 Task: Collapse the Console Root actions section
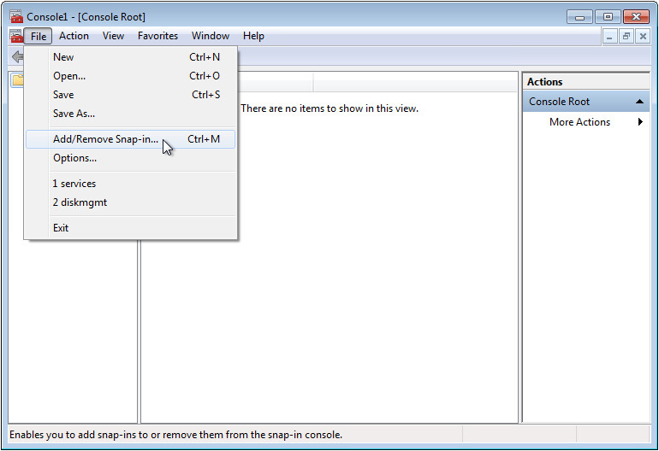click(639, 102)
